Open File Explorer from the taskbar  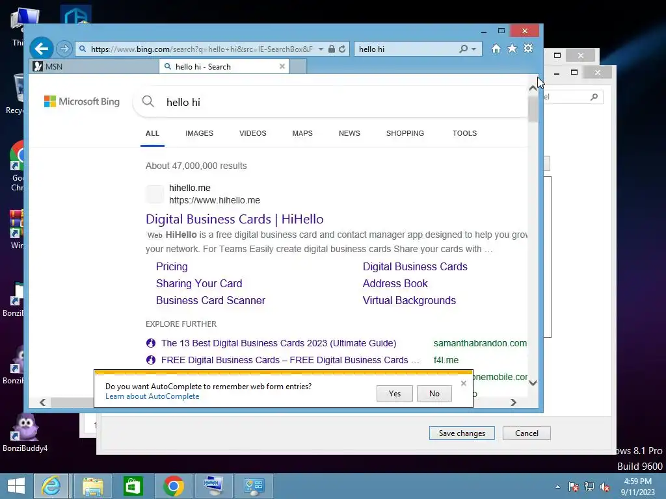pyautogui.click(x=92, y=486)
